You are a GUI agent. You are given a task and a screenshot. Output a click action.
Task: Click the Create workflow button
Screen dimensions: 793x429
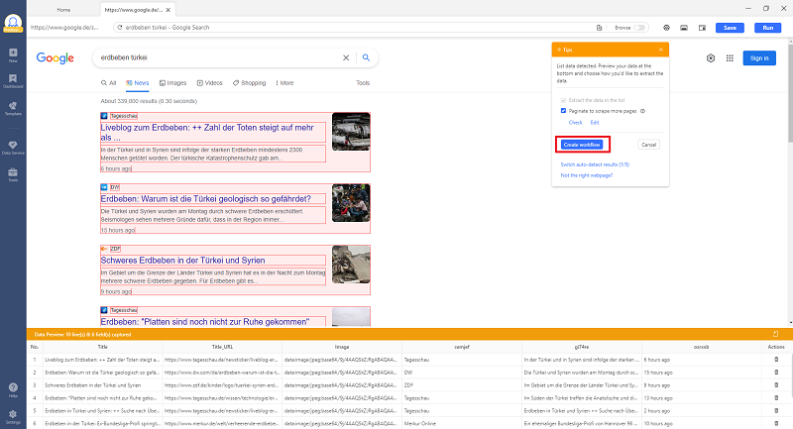[582, 145]
